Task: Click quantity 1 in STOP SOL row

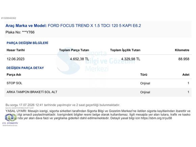Action: click(x=188, y=83)
